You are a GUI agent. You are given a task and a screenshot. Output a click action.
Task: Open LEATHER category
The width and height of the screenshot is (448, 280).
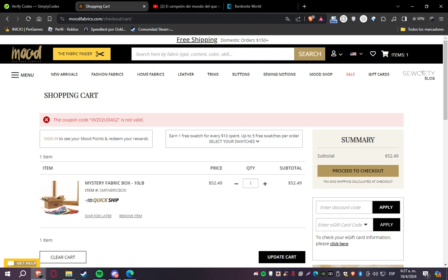coord(186,74)
